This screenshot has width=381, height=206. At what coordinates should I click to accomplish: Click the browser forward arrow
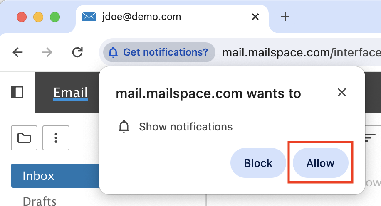47,52
